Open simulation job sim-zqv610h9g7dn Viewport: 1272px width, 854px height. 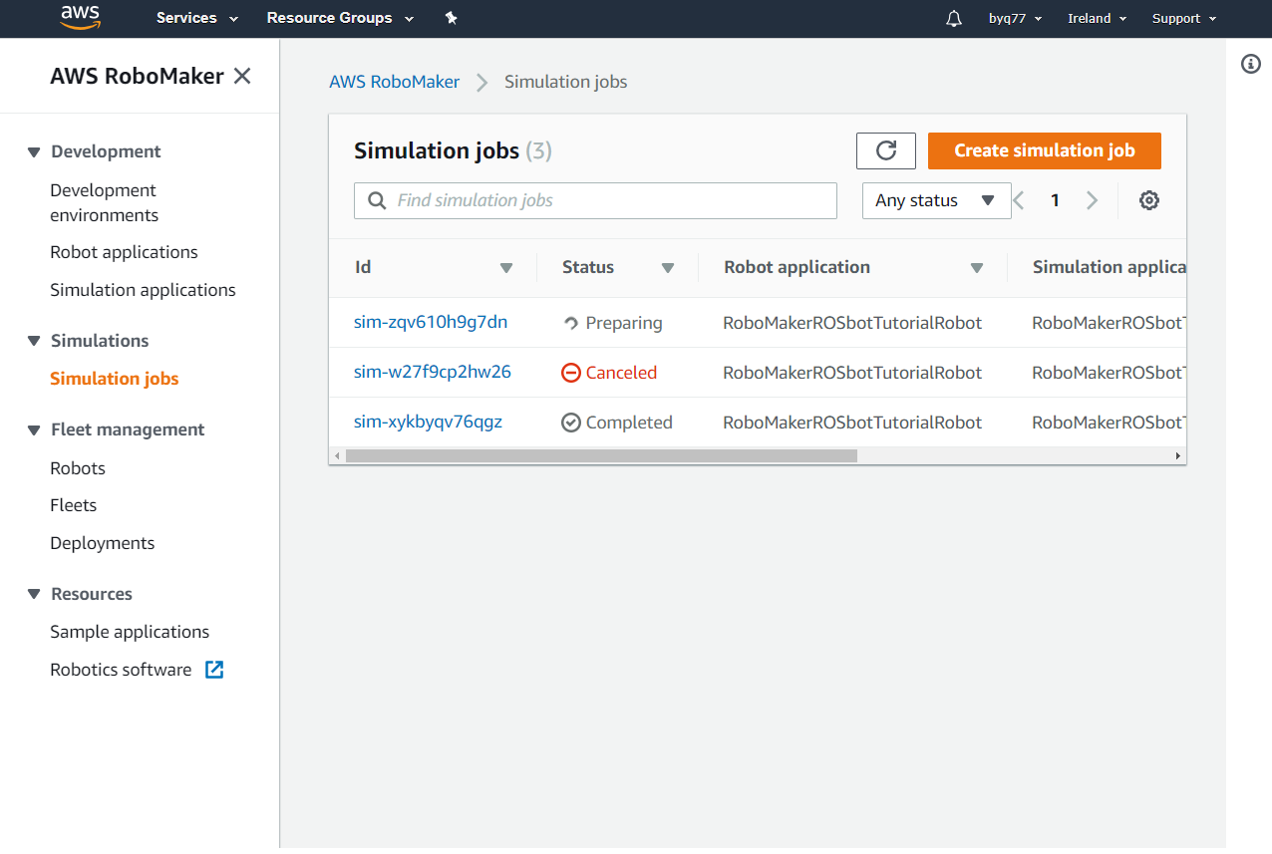(431, 322)
